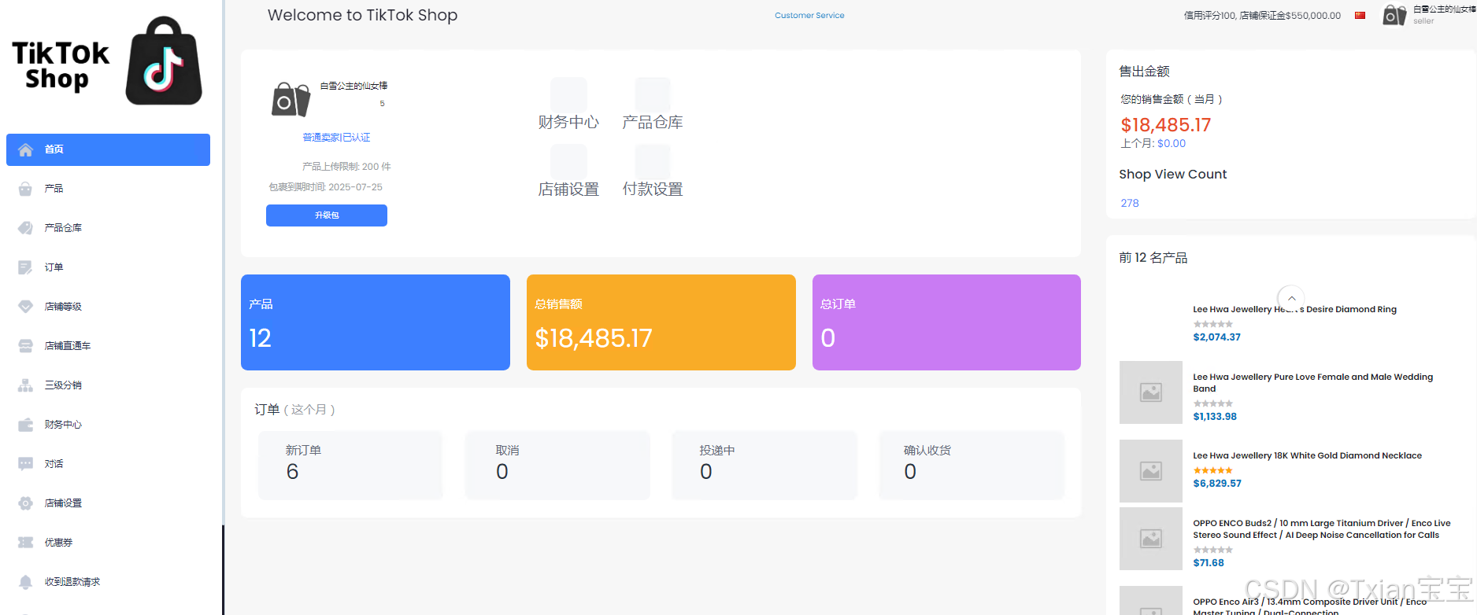
Task: Open the seller account menu in header
Action: pyautogui.click(x=1429, y=15)
